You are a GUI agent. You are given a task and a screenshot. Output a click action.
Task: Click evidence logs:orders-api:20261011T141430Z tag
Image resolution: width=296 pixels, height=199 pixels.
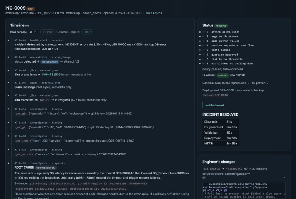pyautogui.click(x=41, y=189)
